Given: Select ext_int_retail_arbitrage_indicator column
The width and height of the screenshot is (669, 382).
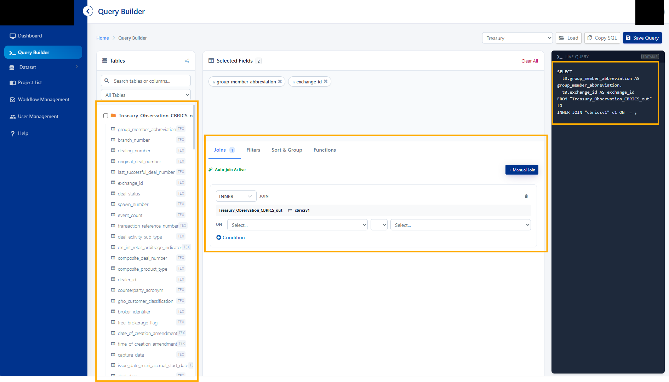Looking at the screenshot, I should pos(150,247).
